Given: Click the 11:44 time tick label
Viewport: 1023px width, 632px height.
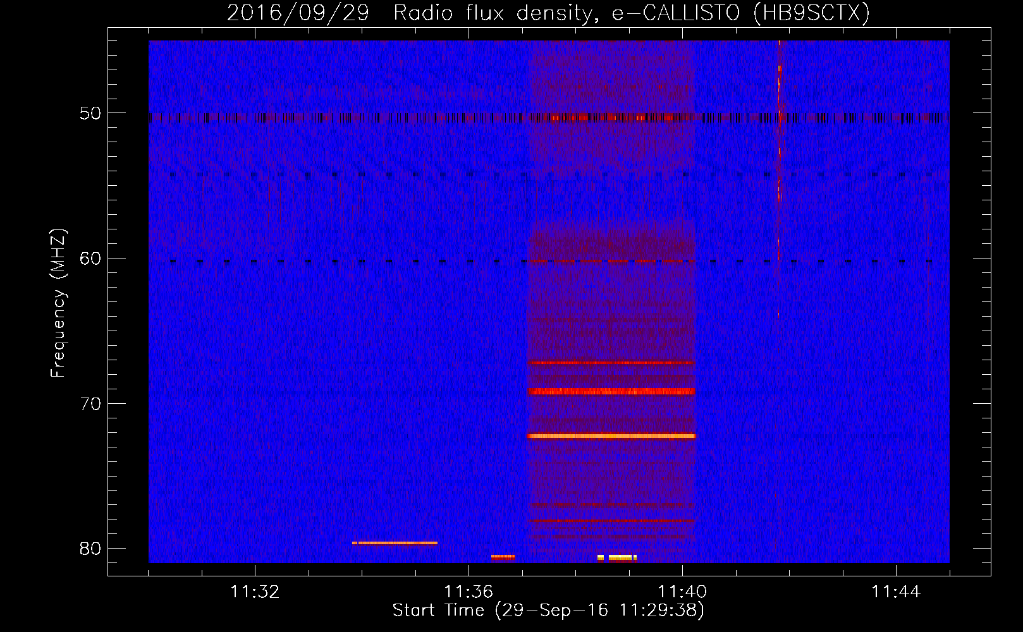Looking at the screenshot, I should pos(896,592).
